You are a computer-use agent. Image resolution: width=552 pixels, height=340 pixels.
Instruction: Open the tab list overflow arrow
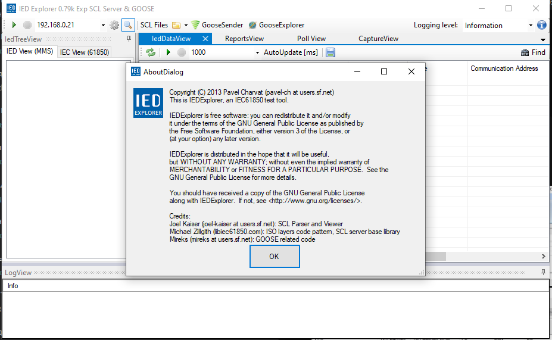[x=543, y=39]
